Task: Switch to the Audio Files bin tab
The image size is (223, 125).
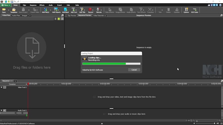Action: click(x=16, y=16)
